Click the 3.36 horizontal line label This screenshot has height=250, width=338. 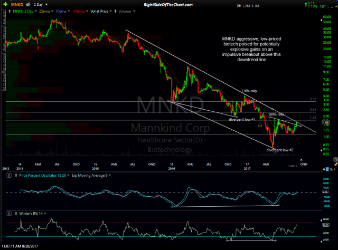[313, 99]
